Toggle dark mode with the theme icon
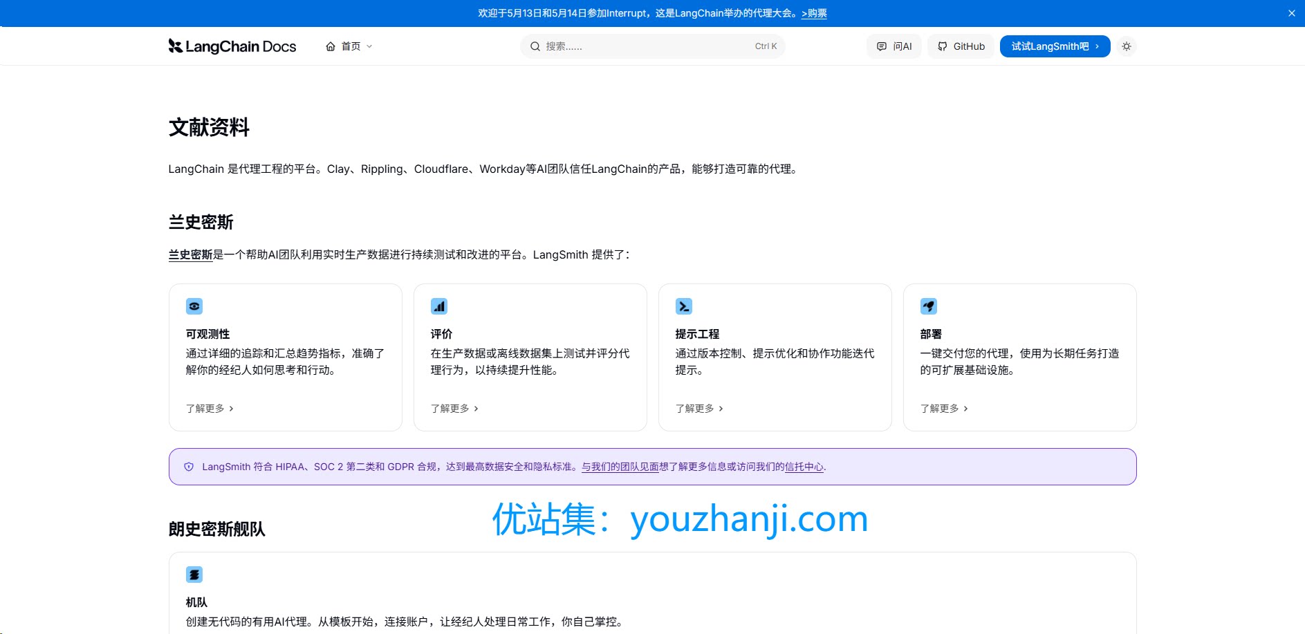Screen dimensions: 1305x634 coord(1127,46)
